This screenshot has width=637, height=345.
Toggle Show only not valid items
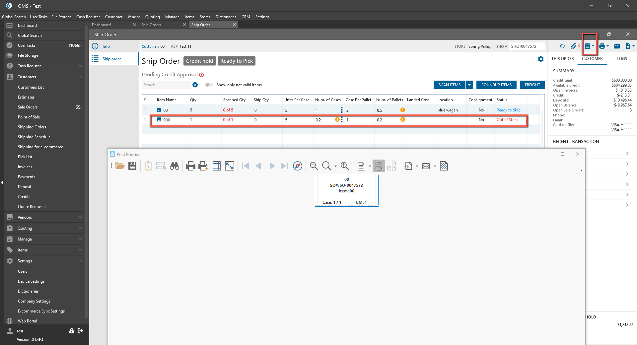pyautogui.click(x=209, y=85)
